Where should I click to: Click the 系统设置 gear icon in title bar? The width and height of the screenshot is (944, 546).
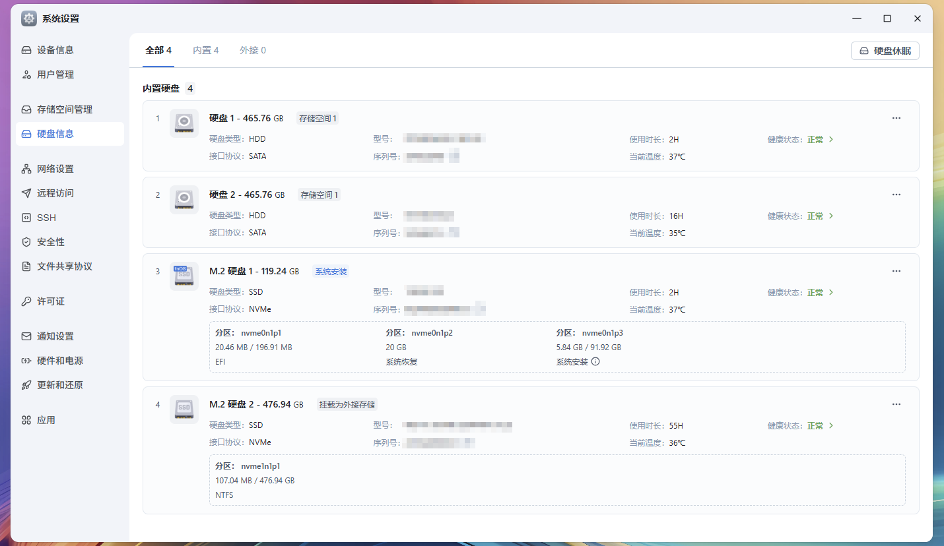coord(29,18)
